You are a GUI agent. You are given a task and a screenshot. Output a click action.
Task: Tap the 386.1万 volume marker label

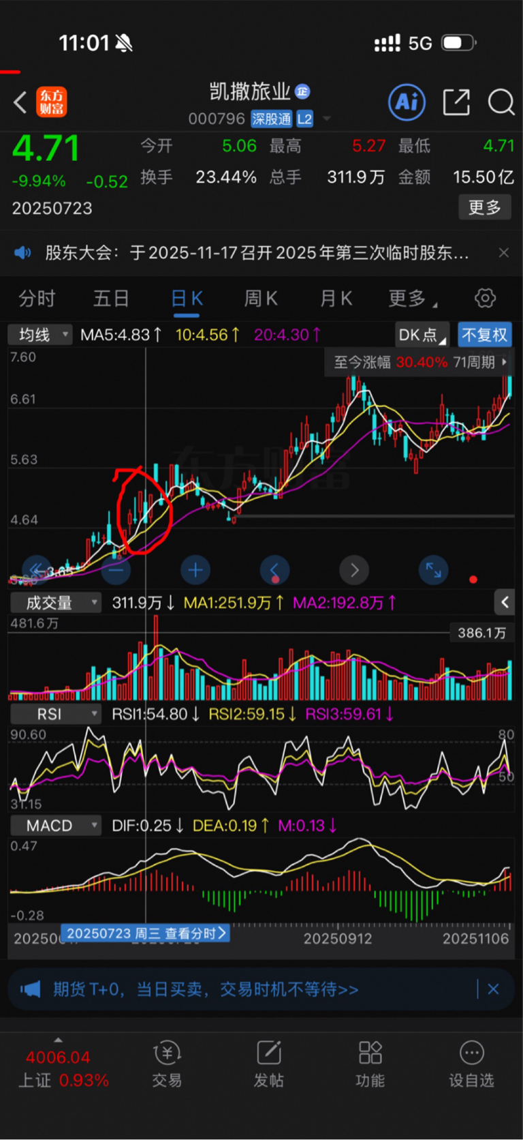[x=481, y=633]
